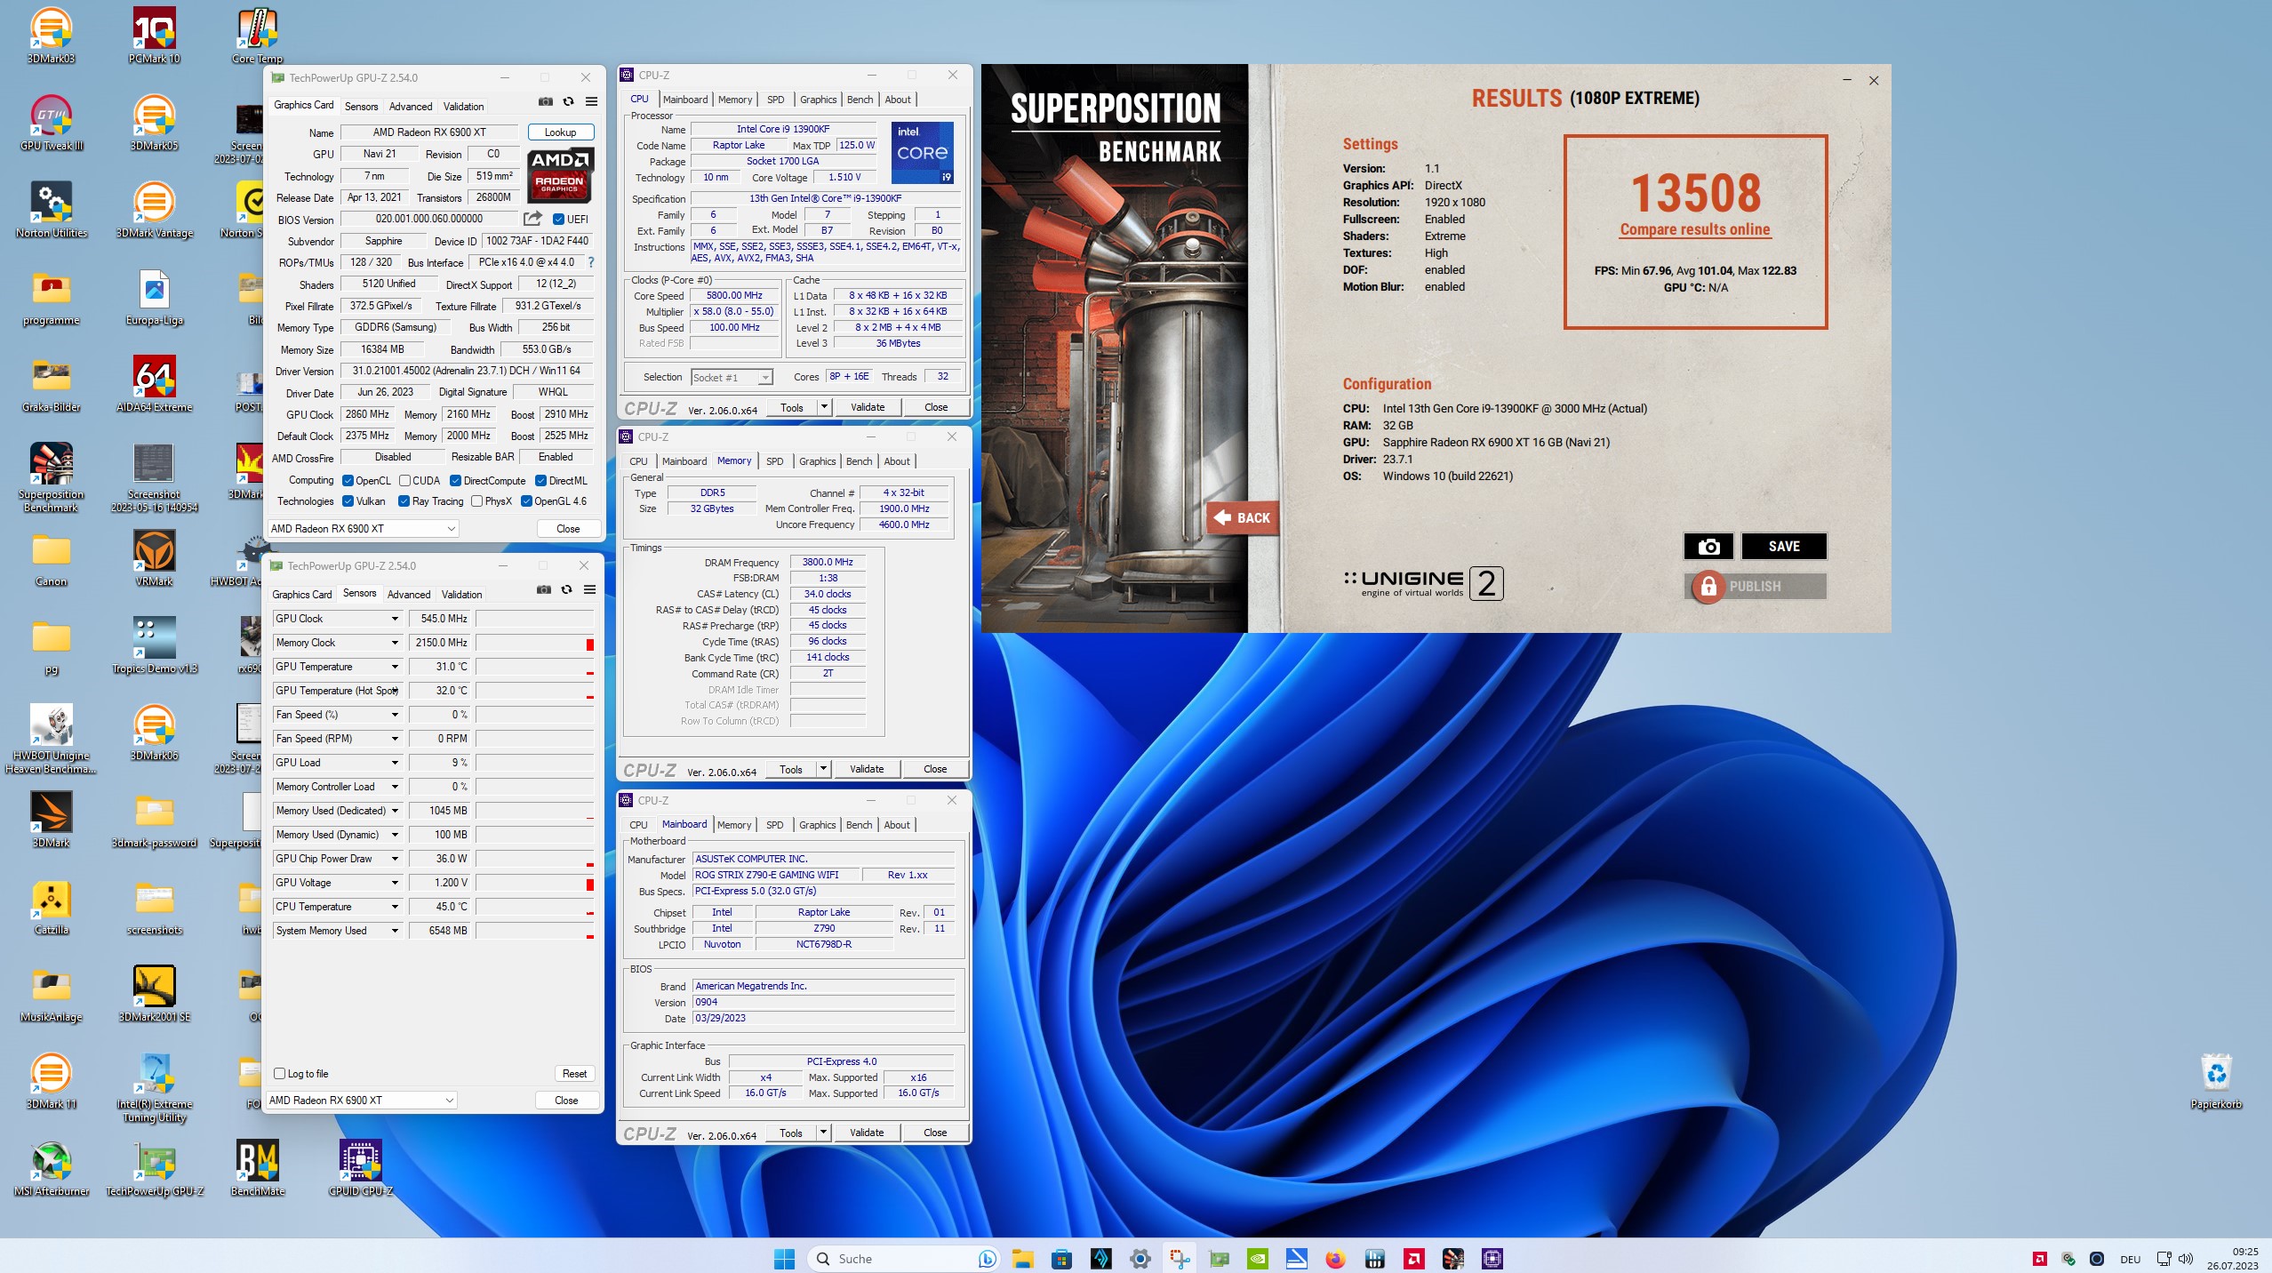Open the Superposition Benchmark desktop icon
Viewport: 2272px width, 1273px height.
(51, 478)
